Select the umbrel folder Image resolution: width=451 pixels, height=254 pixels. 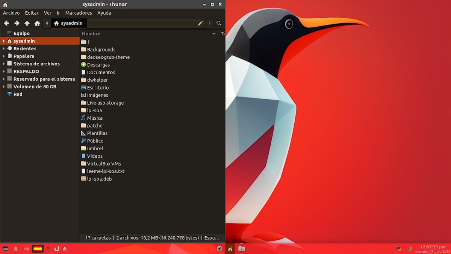point(92,148)
